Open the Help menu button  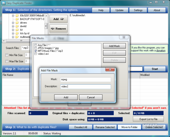[101, 10]
